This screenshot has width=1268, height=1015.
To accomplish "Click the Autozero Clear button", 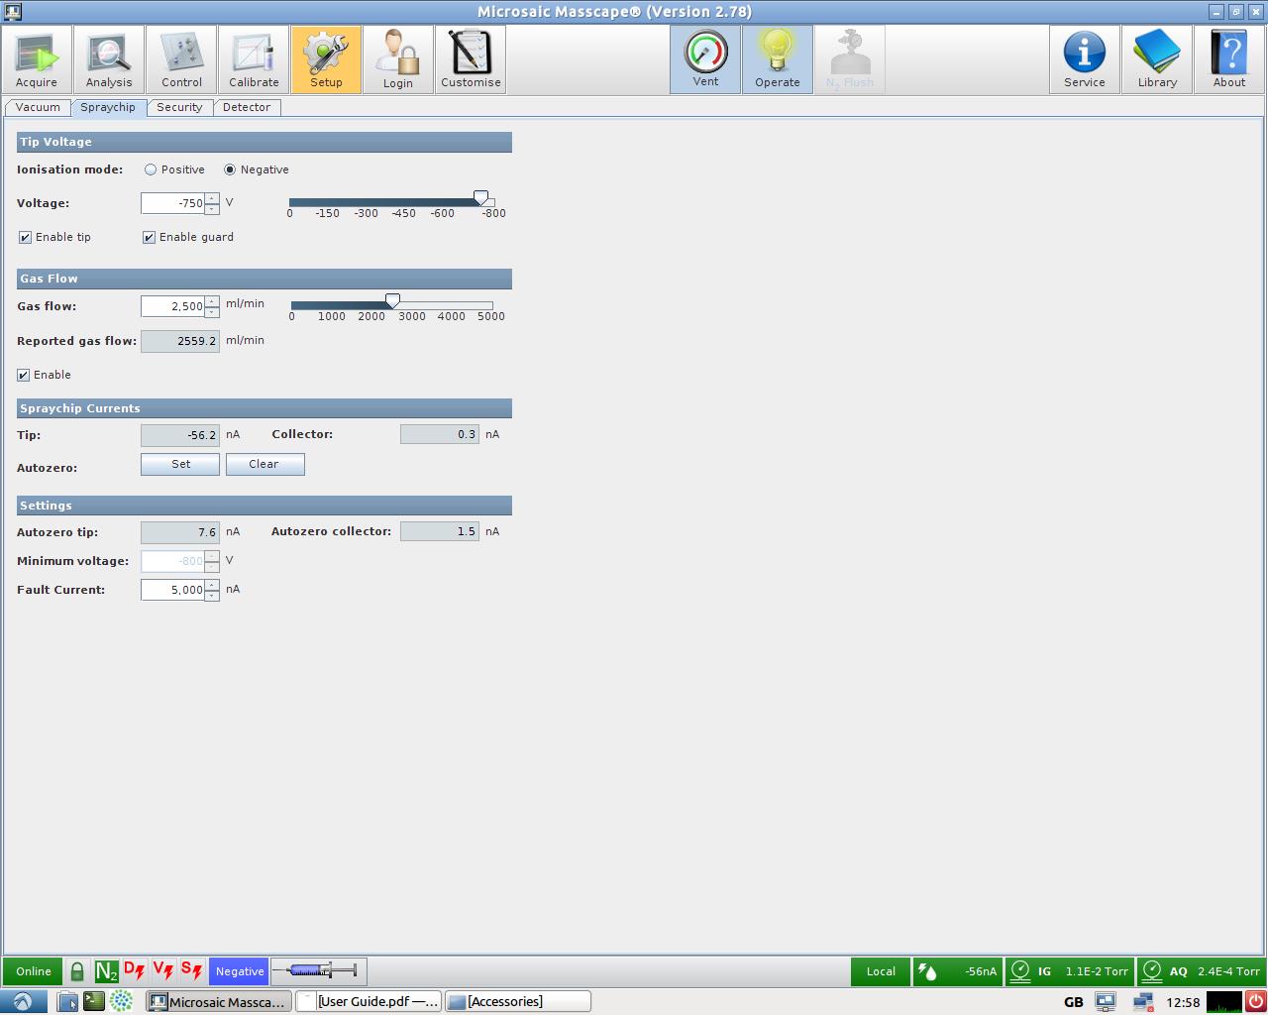I will click(264, 464).
